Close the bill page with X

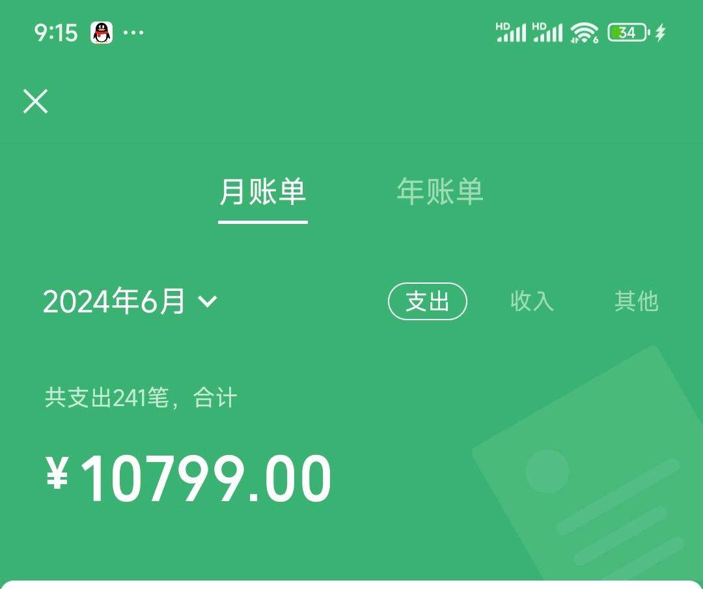pyautogui.click(x=35, y=102)
